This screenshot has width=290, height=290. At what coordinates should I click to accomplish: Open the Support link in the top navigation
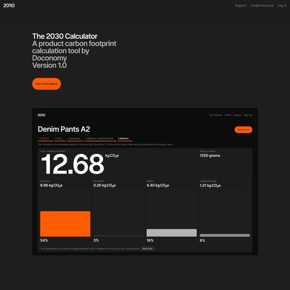coord(241,6)
